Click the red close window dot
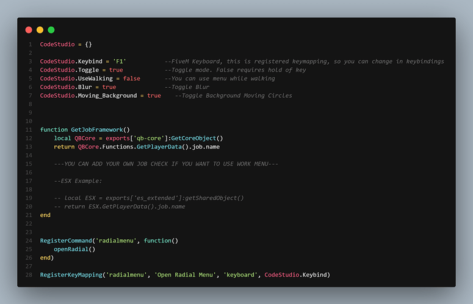This screenshot has height=304, width=473. [x=29, y=29]
